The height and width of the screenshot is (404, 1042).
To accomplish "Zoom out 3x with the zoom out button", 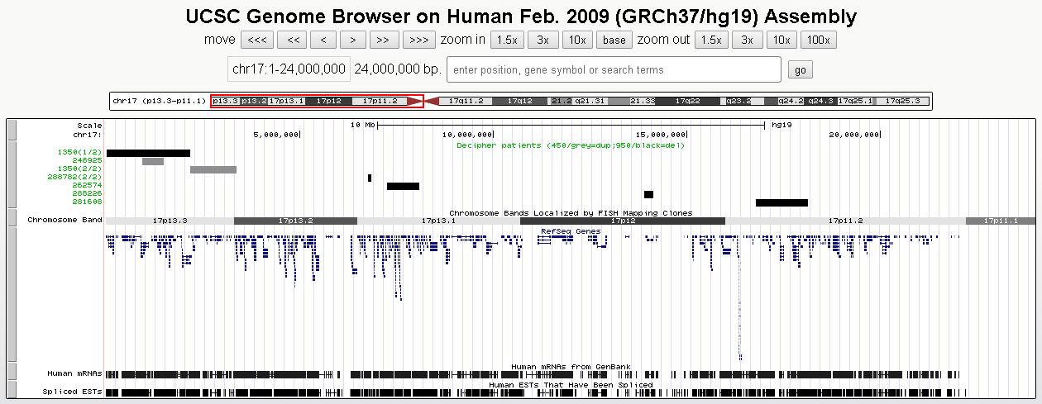I will [747, 40].
